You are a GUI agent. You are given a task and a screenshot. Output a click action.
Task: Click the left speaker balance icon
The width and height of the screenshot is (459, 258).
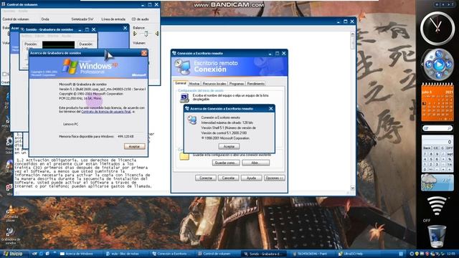click(135, 34)
